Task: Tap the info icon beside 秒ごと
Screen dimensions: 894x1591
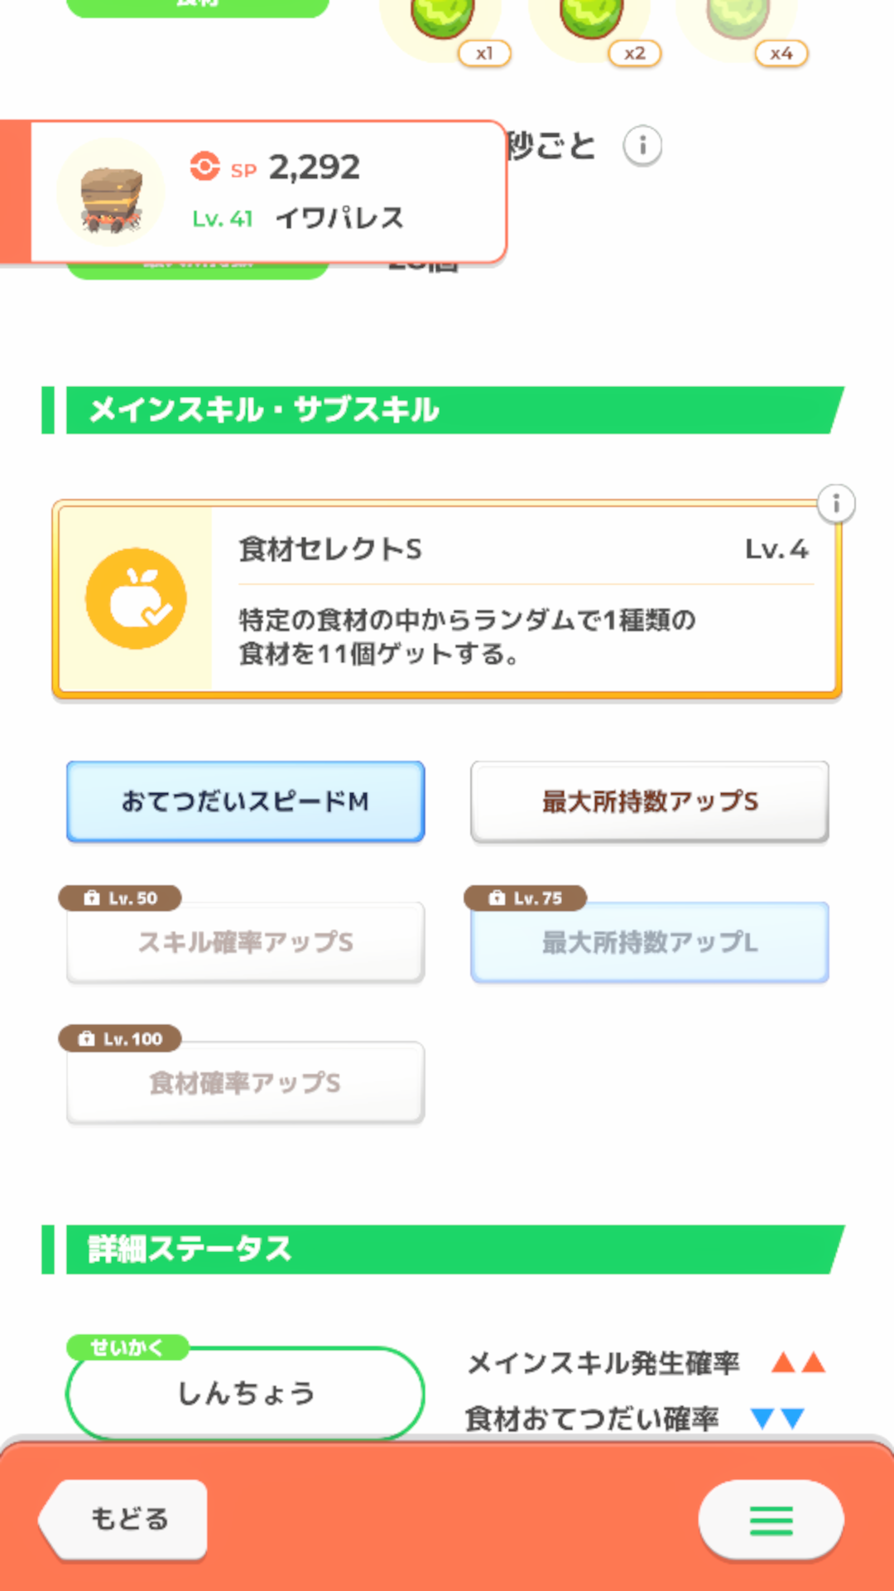Action: [642, 147]
